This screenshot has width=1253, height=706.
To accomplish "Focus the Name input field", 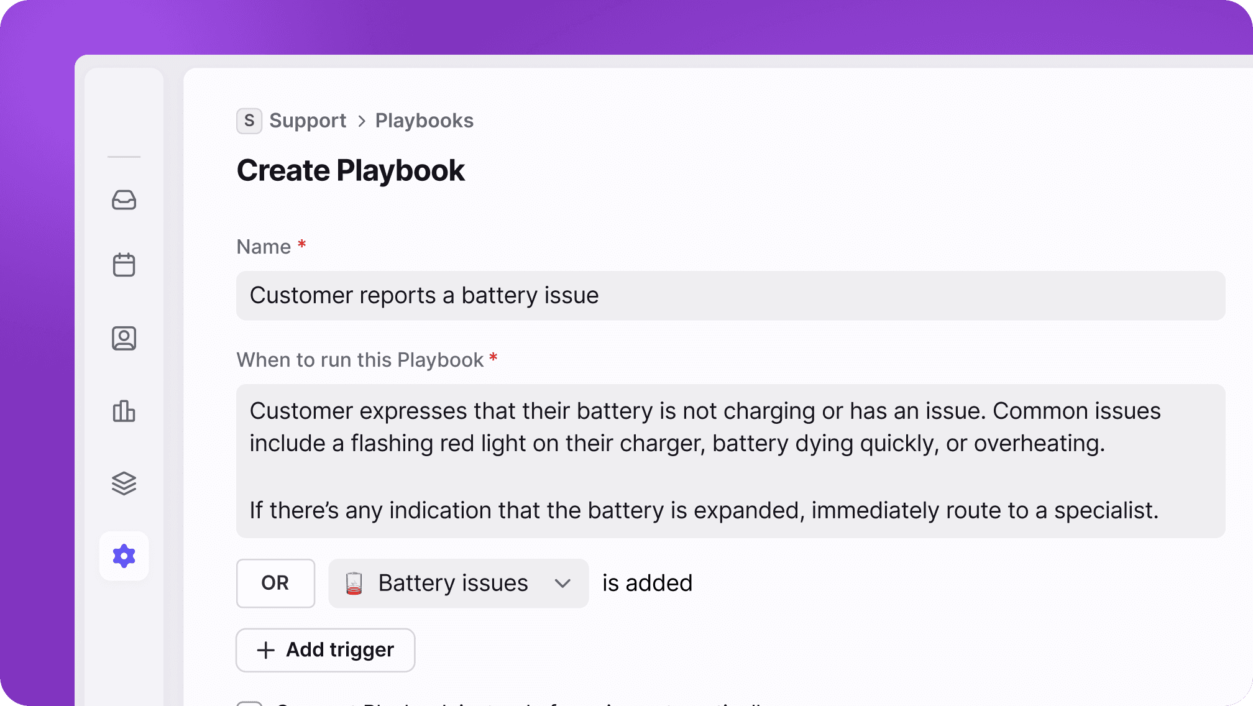I will point(730,296).
